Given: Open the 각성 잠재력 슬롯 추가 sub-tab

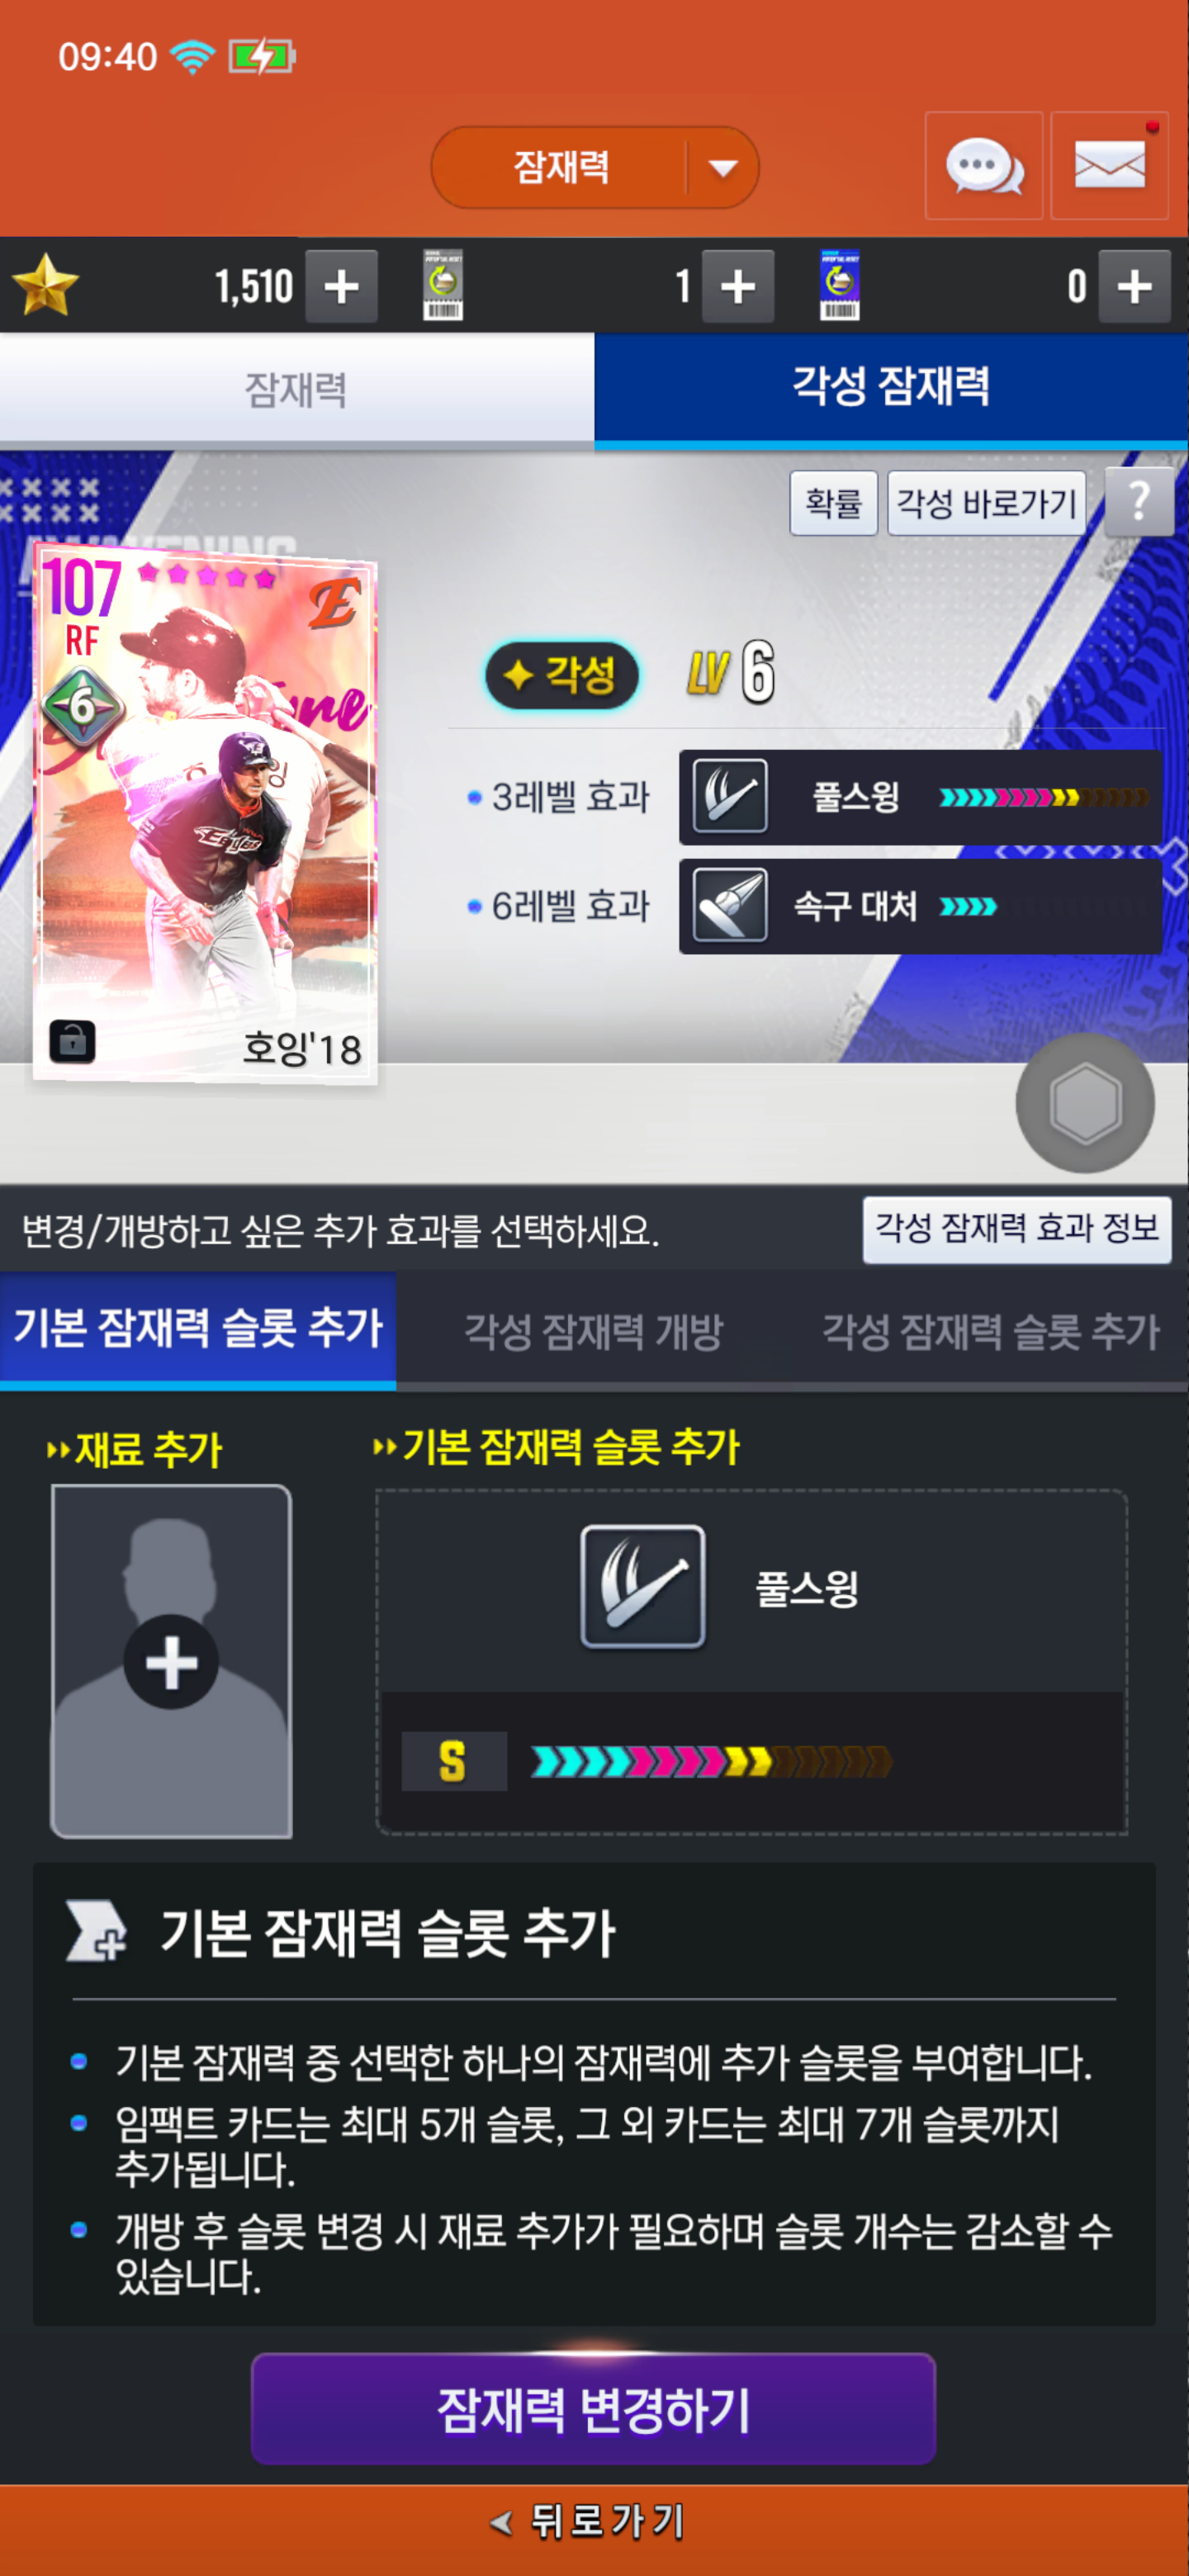Looking at the screenshot, I should click(990, 1331).
